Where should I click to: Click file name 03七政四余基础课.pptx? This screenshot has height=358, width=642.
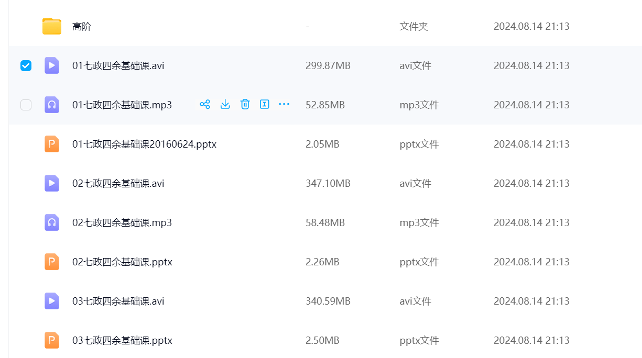(122, 340)
